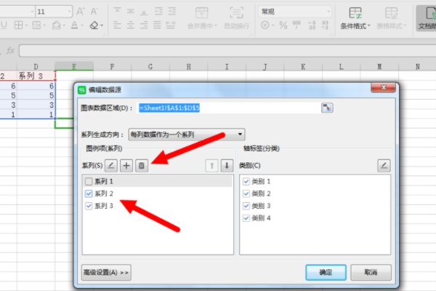This screenshot has height=291, width=436.
Task: Expand the font color dropdown arrow
Action: coord(82,25)
